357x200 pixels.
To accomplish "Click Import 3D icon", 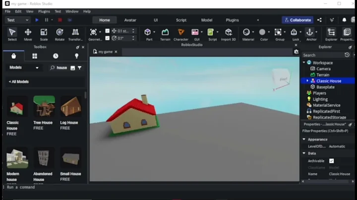I will pos(229,35).
